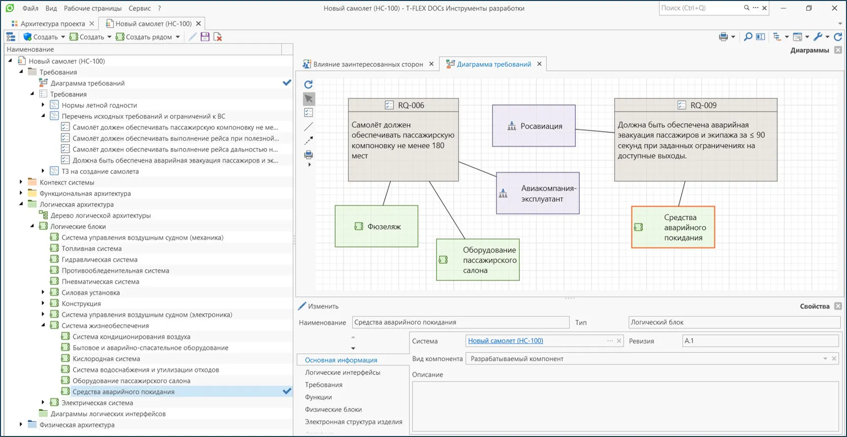This screenshot has width=847, height=437.
Task: Click the print icon in the diagram sidebar
Action: (x=309, y=155)
